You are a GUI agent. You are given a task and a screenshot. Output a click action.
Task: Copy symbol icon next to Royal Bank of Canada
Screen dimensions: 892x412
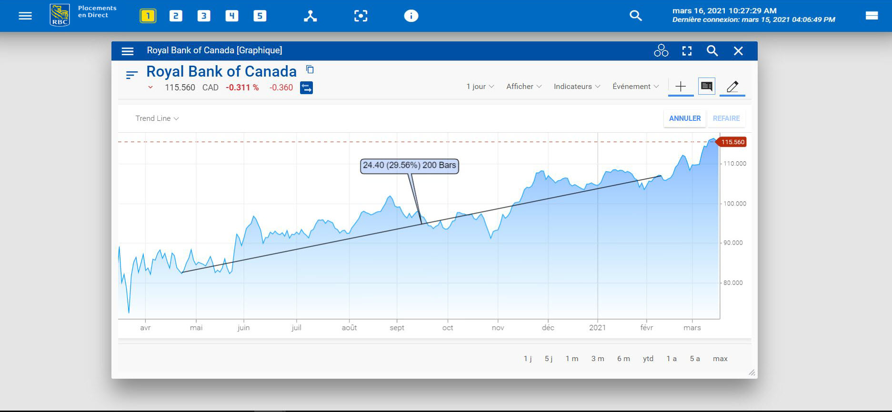(x=310, y=69)
